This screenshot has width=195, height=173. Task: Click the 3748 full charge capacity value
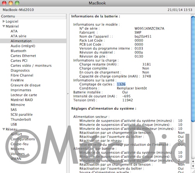[147, 76]
